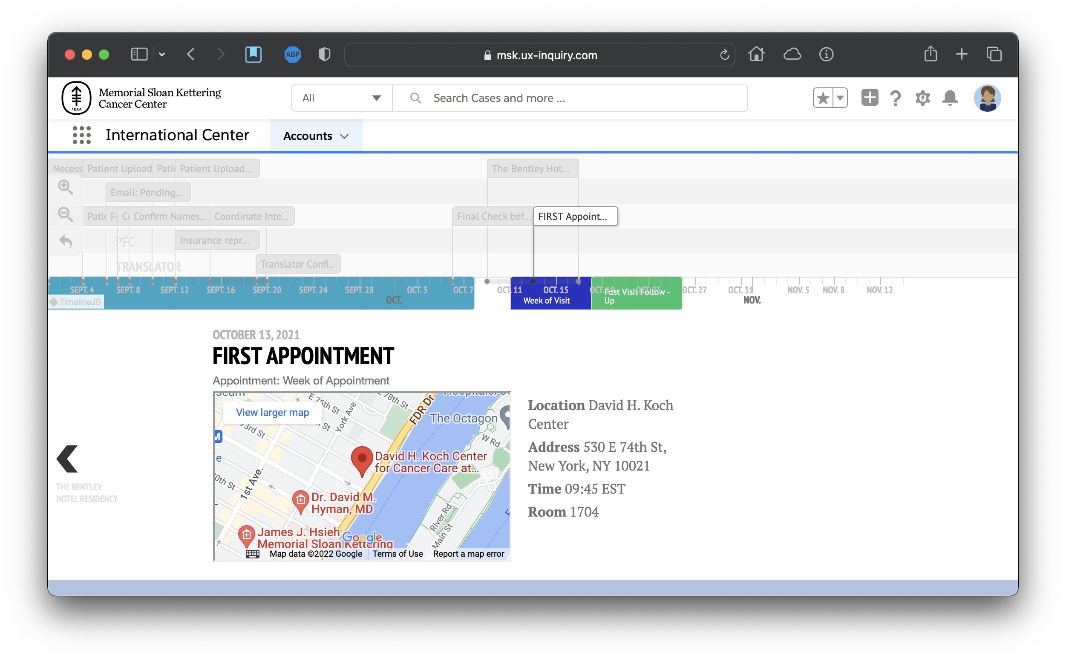The width and height of the screenshot is (1066, 659).
Task: Go to previous slide Bentley Hotel Residency
Action: pos(67,459)
